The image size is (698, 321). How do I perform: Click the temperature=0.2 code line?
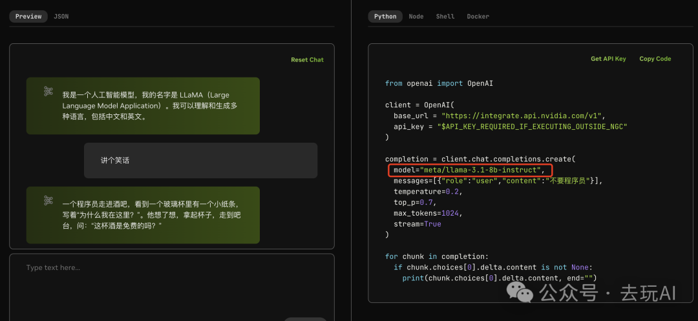[428, 192]
